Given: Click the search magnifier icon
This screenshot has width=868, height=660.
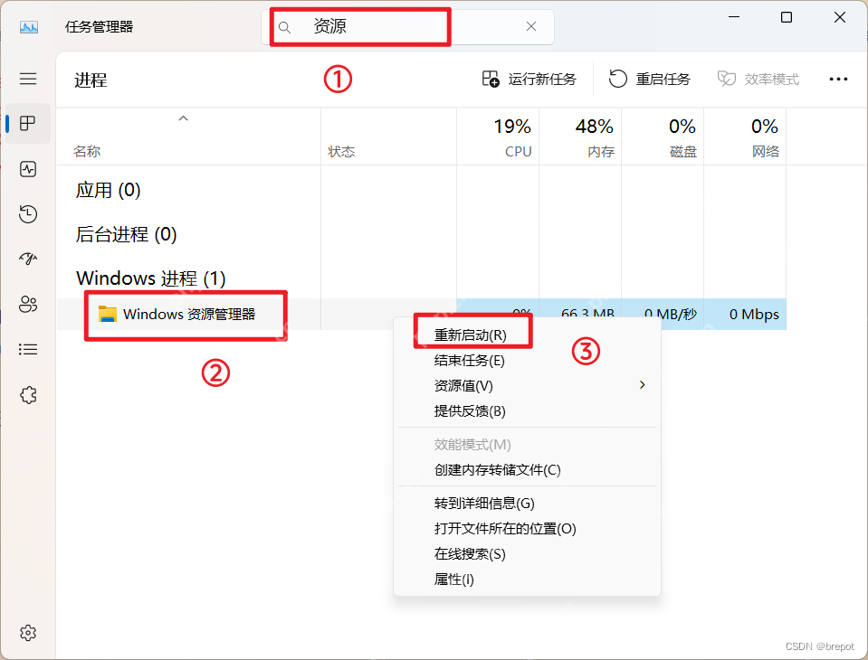Looking at the screenshot, I should point(284,27).
